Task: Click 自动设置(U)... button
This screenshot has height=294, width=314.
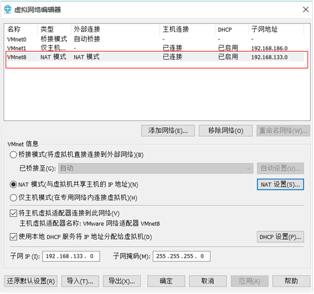Action: [x=280, y=168]
